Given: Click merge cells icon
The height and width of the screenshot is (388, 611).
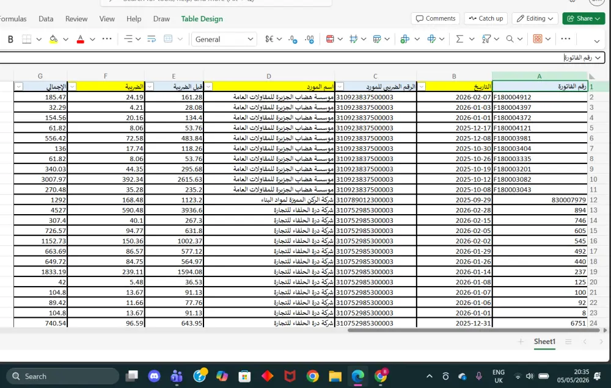Looking at the screenshot, I should point(168,39).
